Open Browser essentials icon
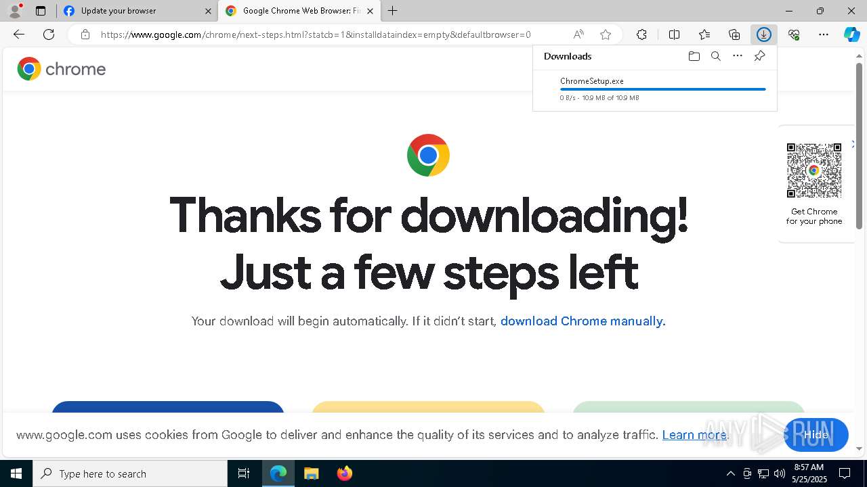This screenshot has width=867, height=487. tap(794, 34)
